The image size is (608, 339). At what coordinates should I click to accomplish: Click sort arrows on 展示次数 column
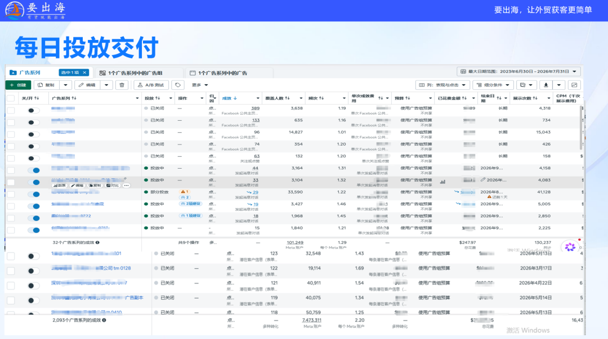[535, 98]
